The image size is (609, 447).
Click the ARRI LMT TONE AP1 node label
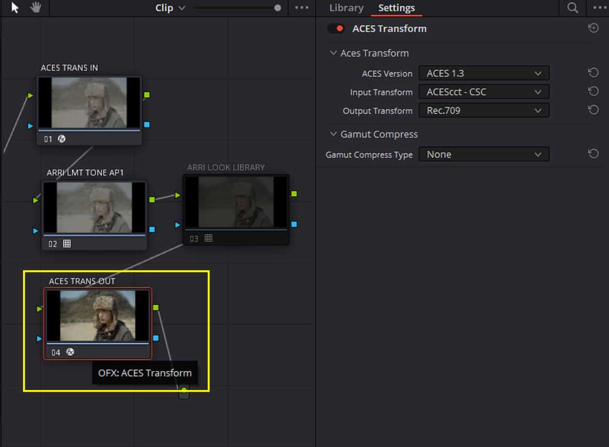click(85, 173)
